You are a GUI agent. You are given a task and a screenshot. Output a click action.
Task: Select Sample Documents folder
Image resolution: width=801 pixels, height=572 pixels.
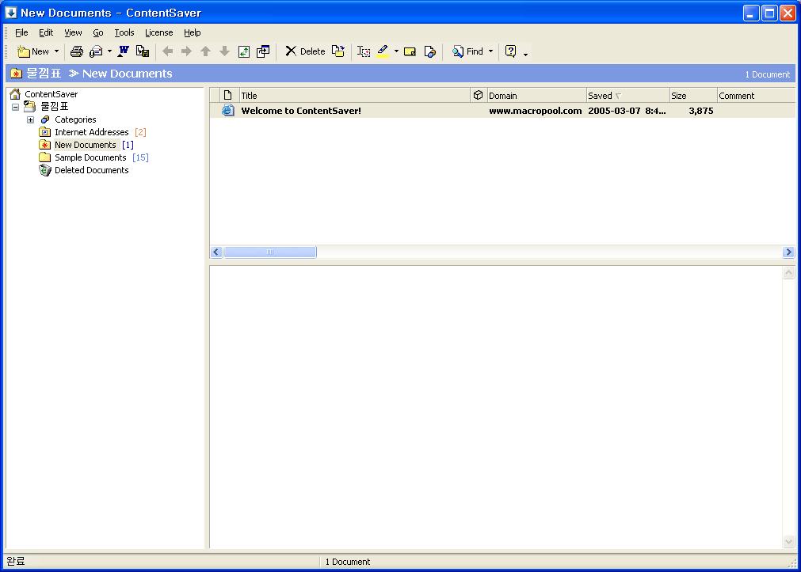click(90, 157)
